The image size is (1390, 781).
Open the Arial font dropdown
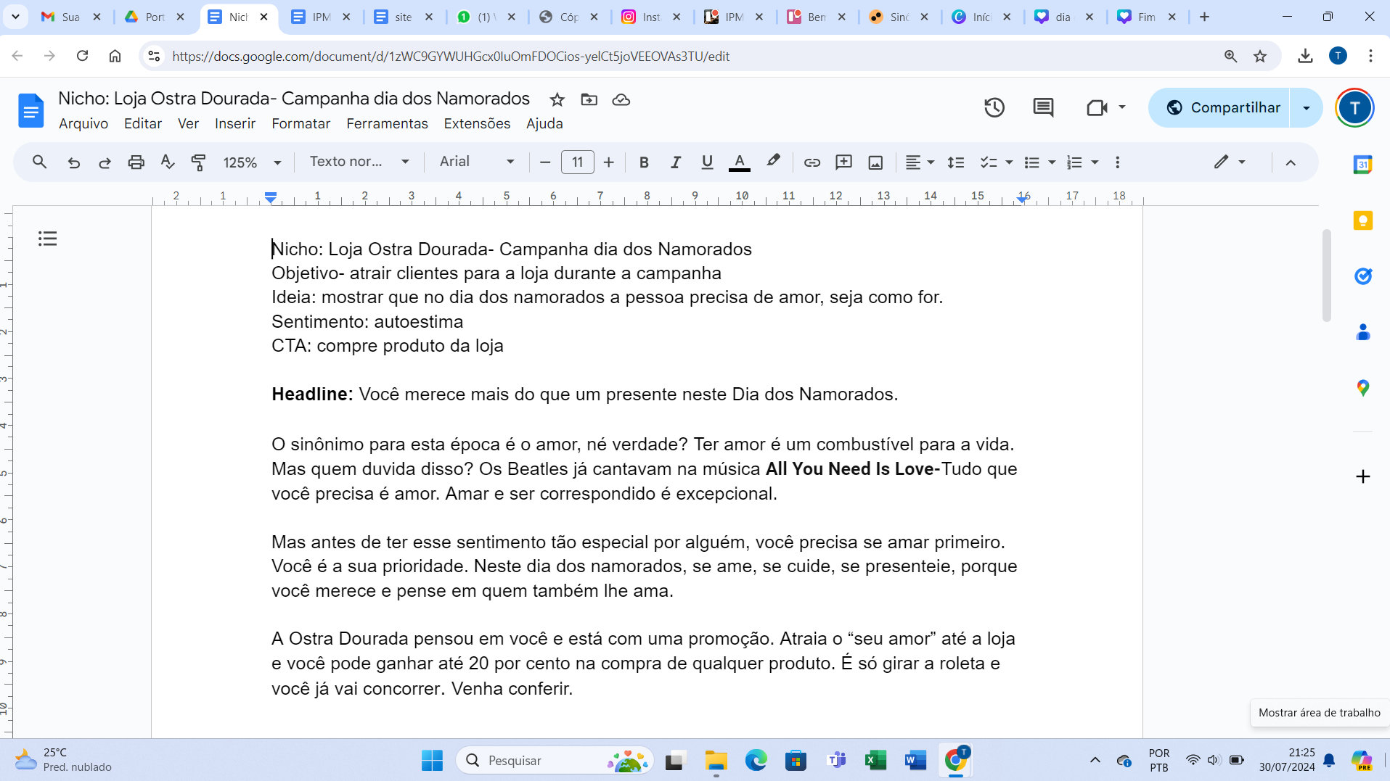click(476, 162)
